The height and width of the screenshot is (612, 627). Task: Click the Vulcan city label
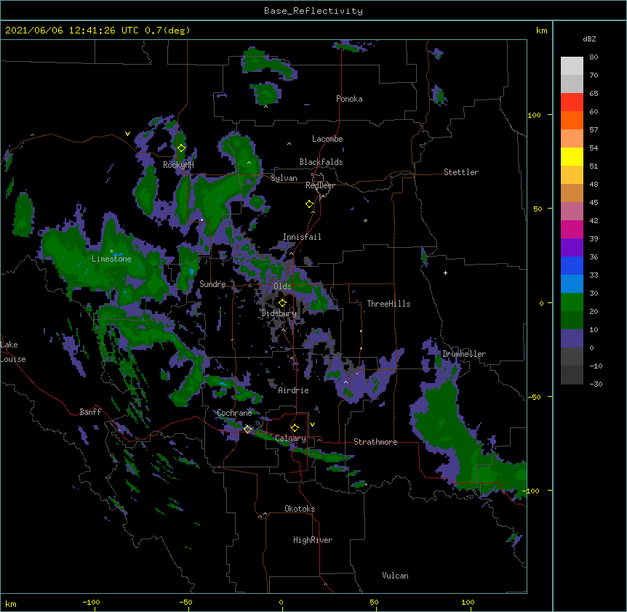tap(395, 576)
